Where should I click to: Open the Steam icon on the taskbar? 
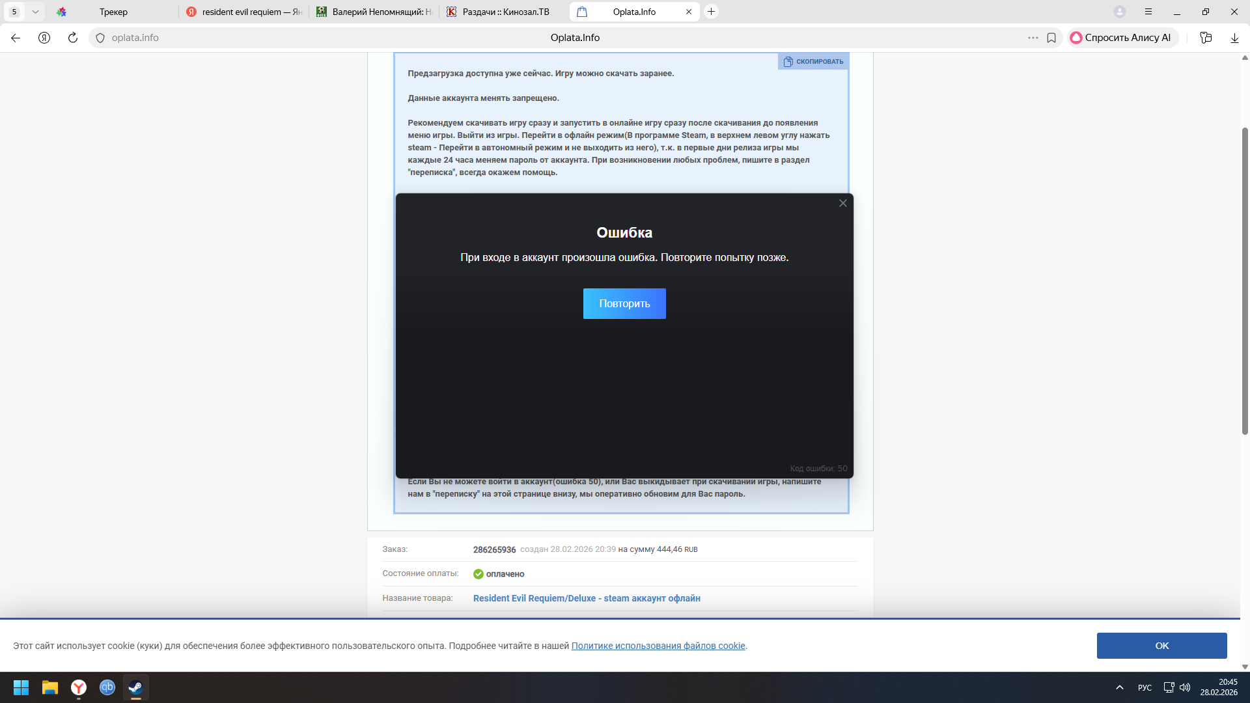(x=135, y=687)
